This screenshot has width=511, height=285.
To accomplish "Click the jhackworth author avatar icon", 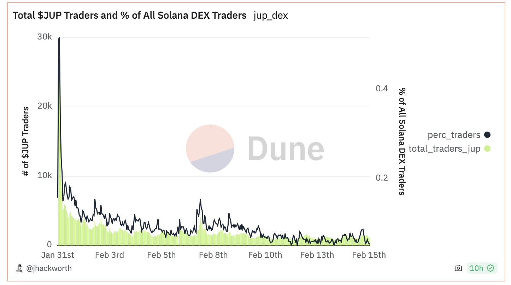I will pos(19,268).
